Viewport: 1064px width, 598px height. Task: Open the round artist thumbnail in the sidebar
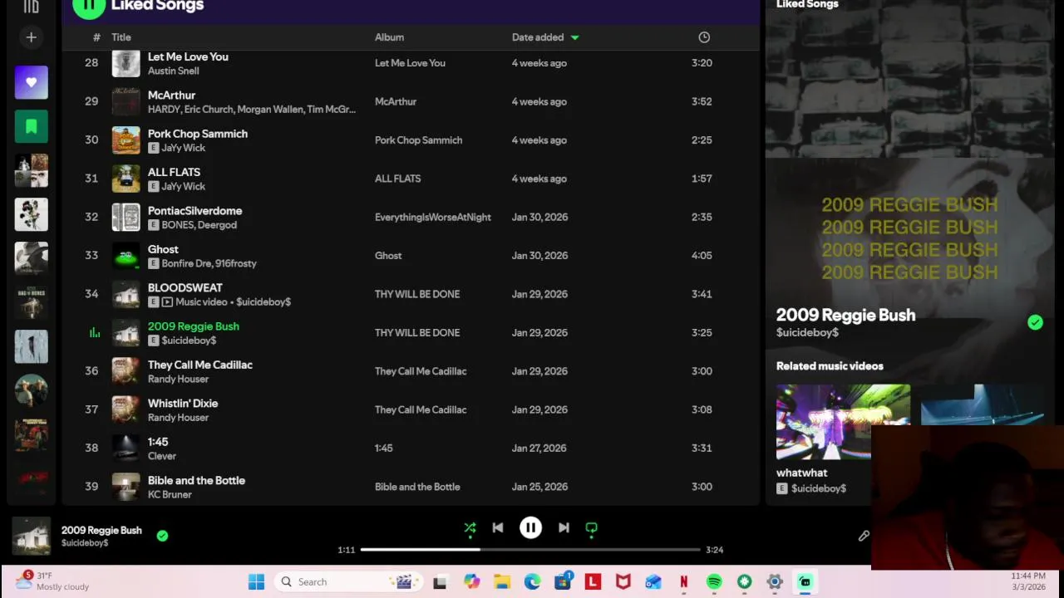click(32, 390)
